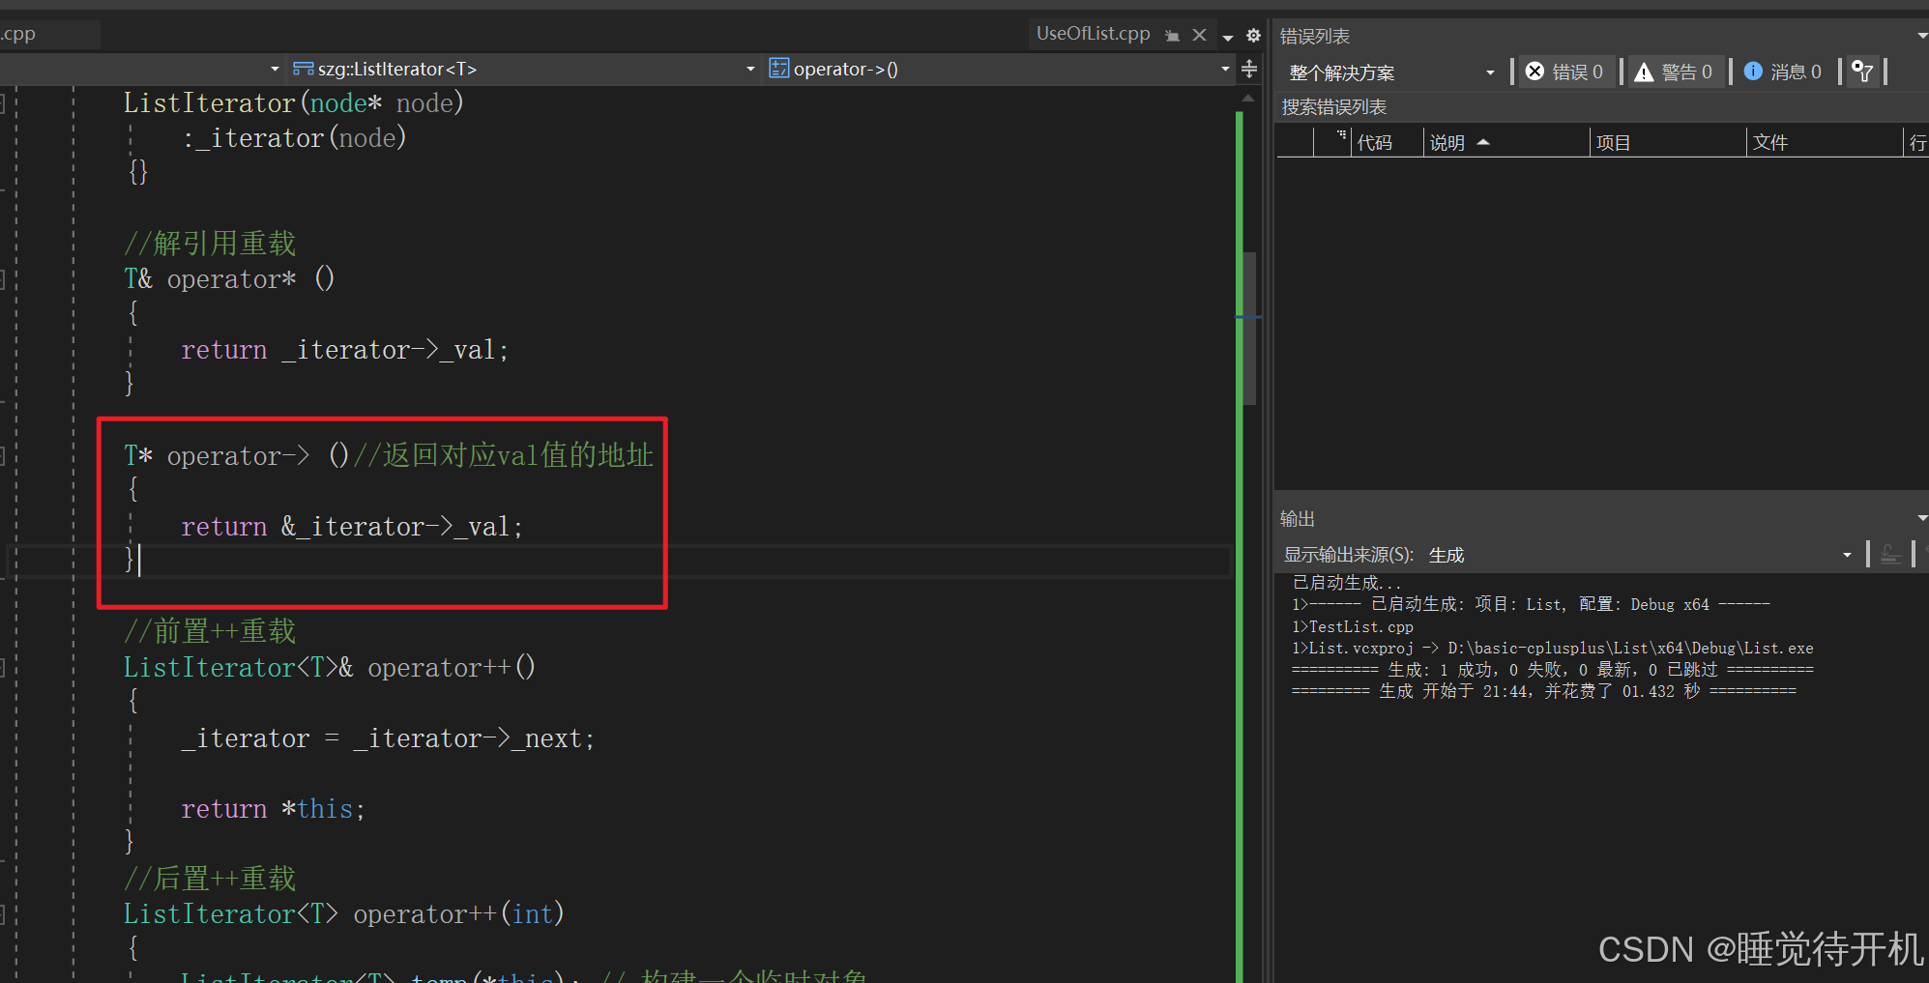Sort error list by 代码 column
Image resolution: width=1929 pixels, height=983 pixels.
[x=1387, y=142]
